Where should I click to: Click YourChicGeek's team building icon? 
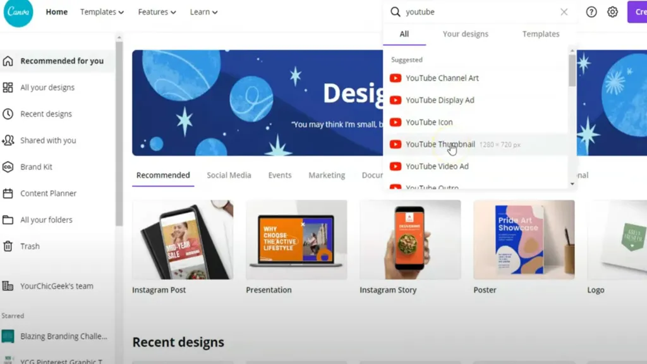pyautogui.click(x=8, y=286)
